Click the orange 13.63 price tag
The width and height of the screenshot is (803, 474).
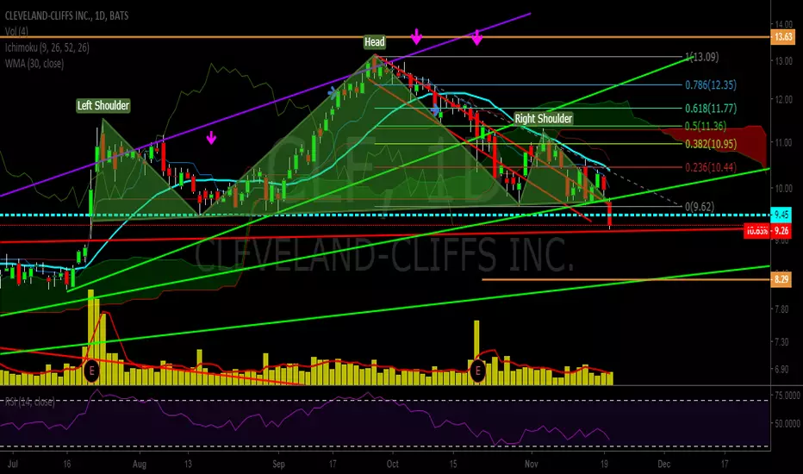[x=783, y=37]
